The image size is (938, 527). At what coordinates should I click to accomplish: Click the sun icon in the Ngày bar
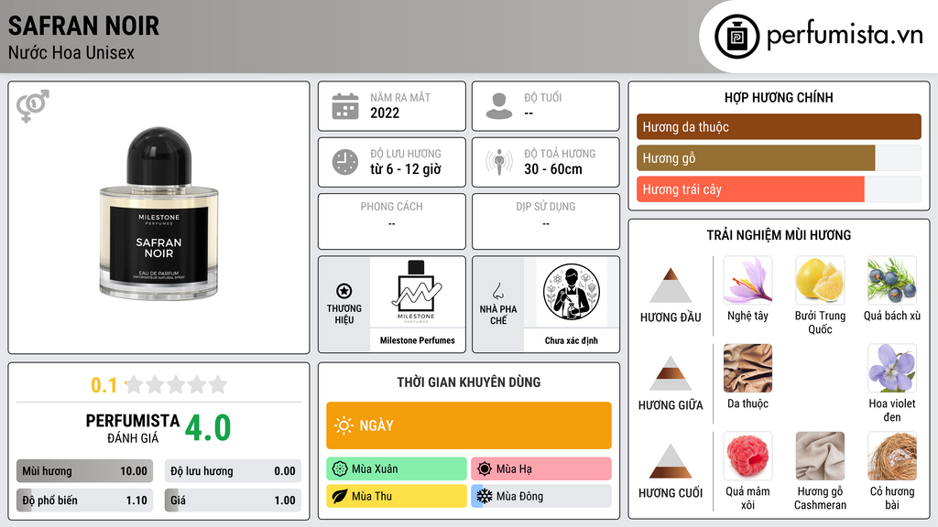click(344, 425)
